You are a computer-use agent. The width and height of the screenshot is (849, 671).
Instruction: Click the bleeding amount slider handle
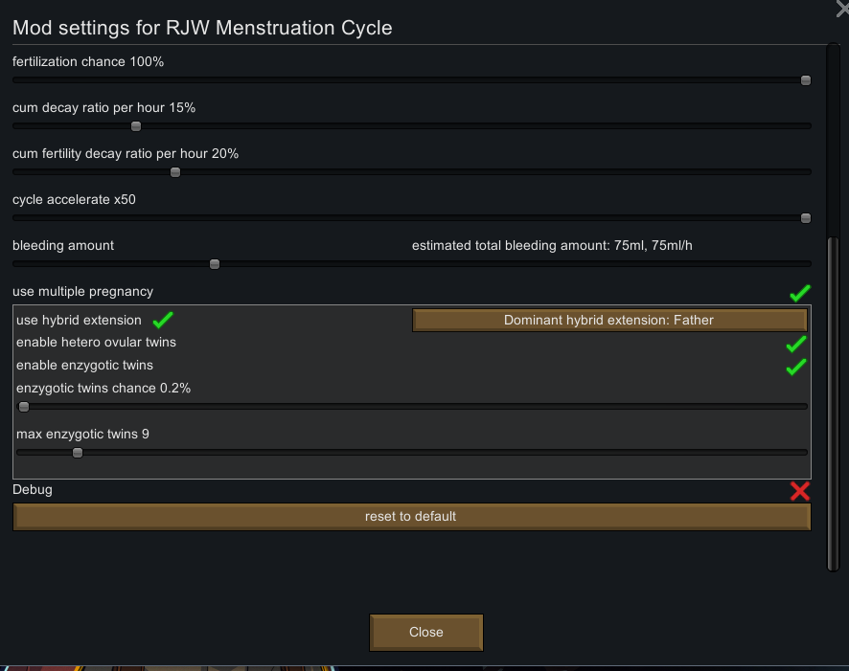(215, 264)
